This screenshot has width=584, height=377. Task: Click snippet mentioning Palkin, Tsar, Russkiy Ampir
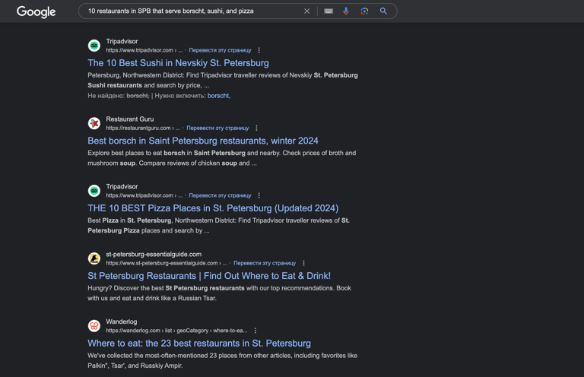tap(222, 360)
